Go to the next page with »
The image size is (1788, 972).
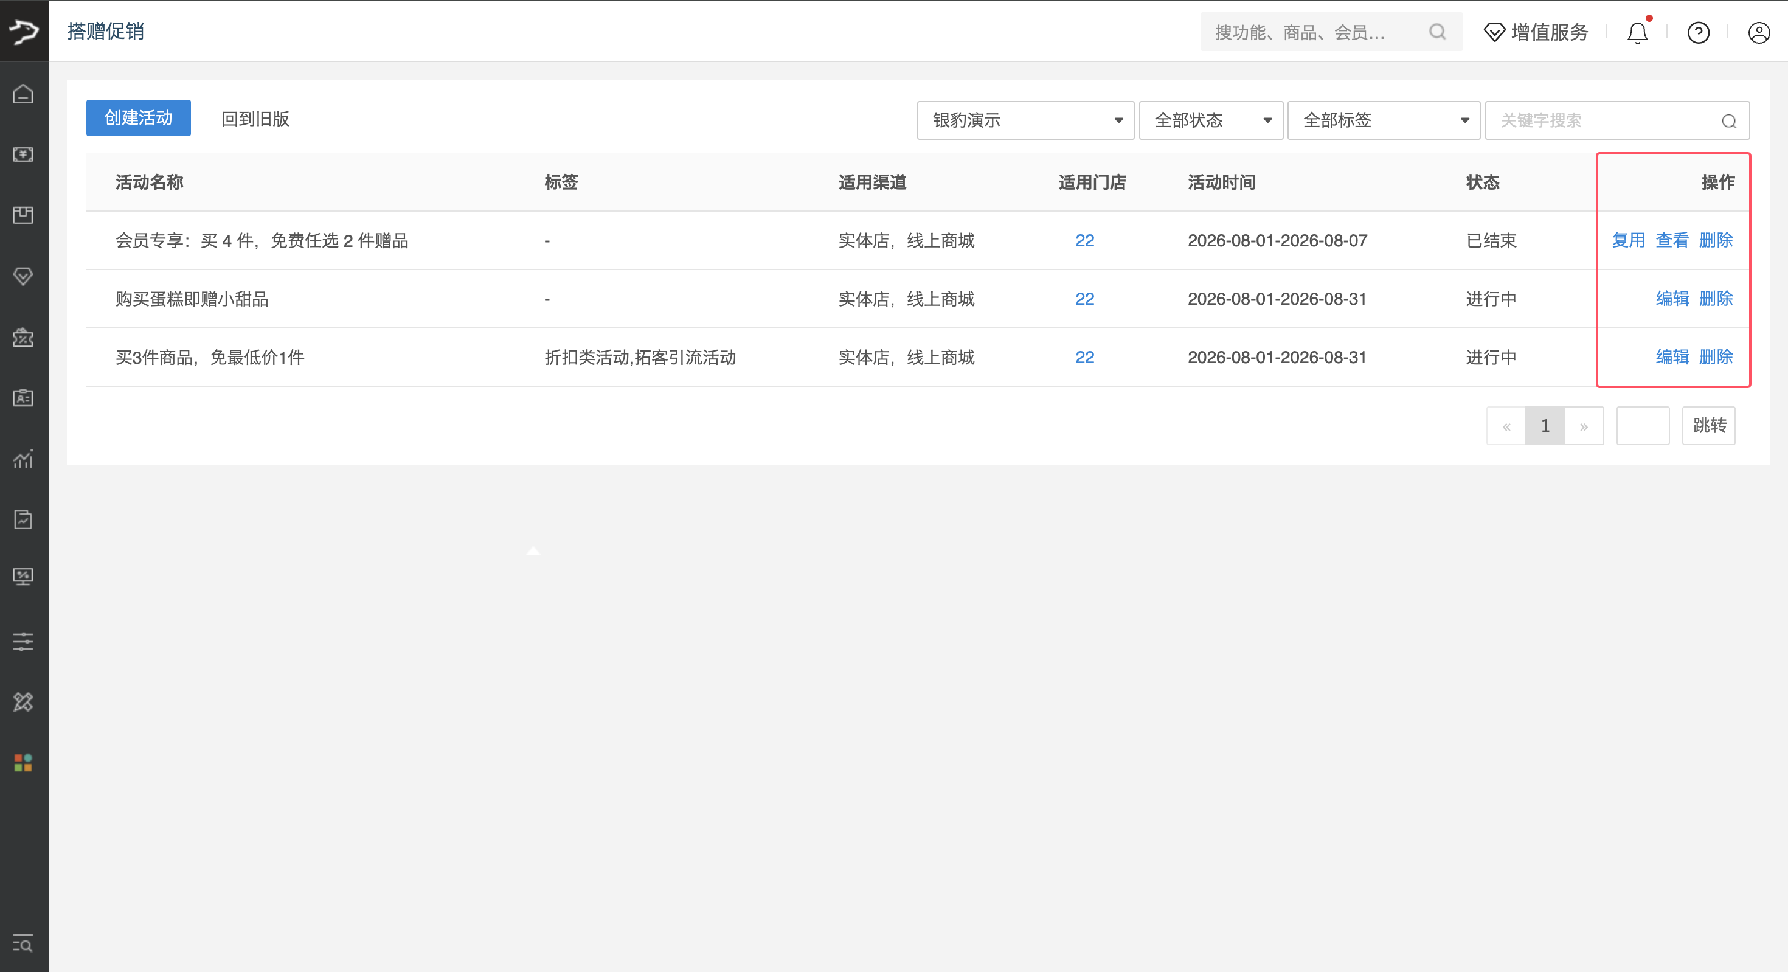coord(1584,426)
